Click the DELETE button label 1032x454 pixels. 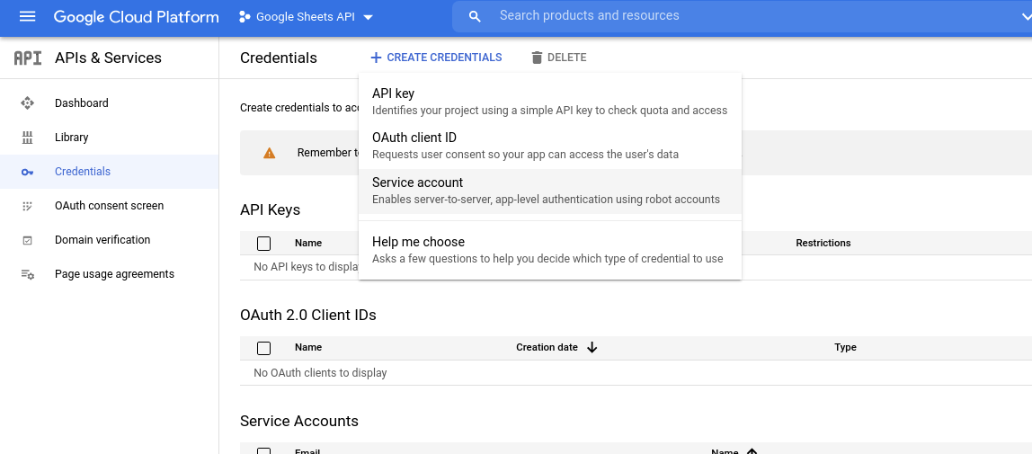[566, 58]
